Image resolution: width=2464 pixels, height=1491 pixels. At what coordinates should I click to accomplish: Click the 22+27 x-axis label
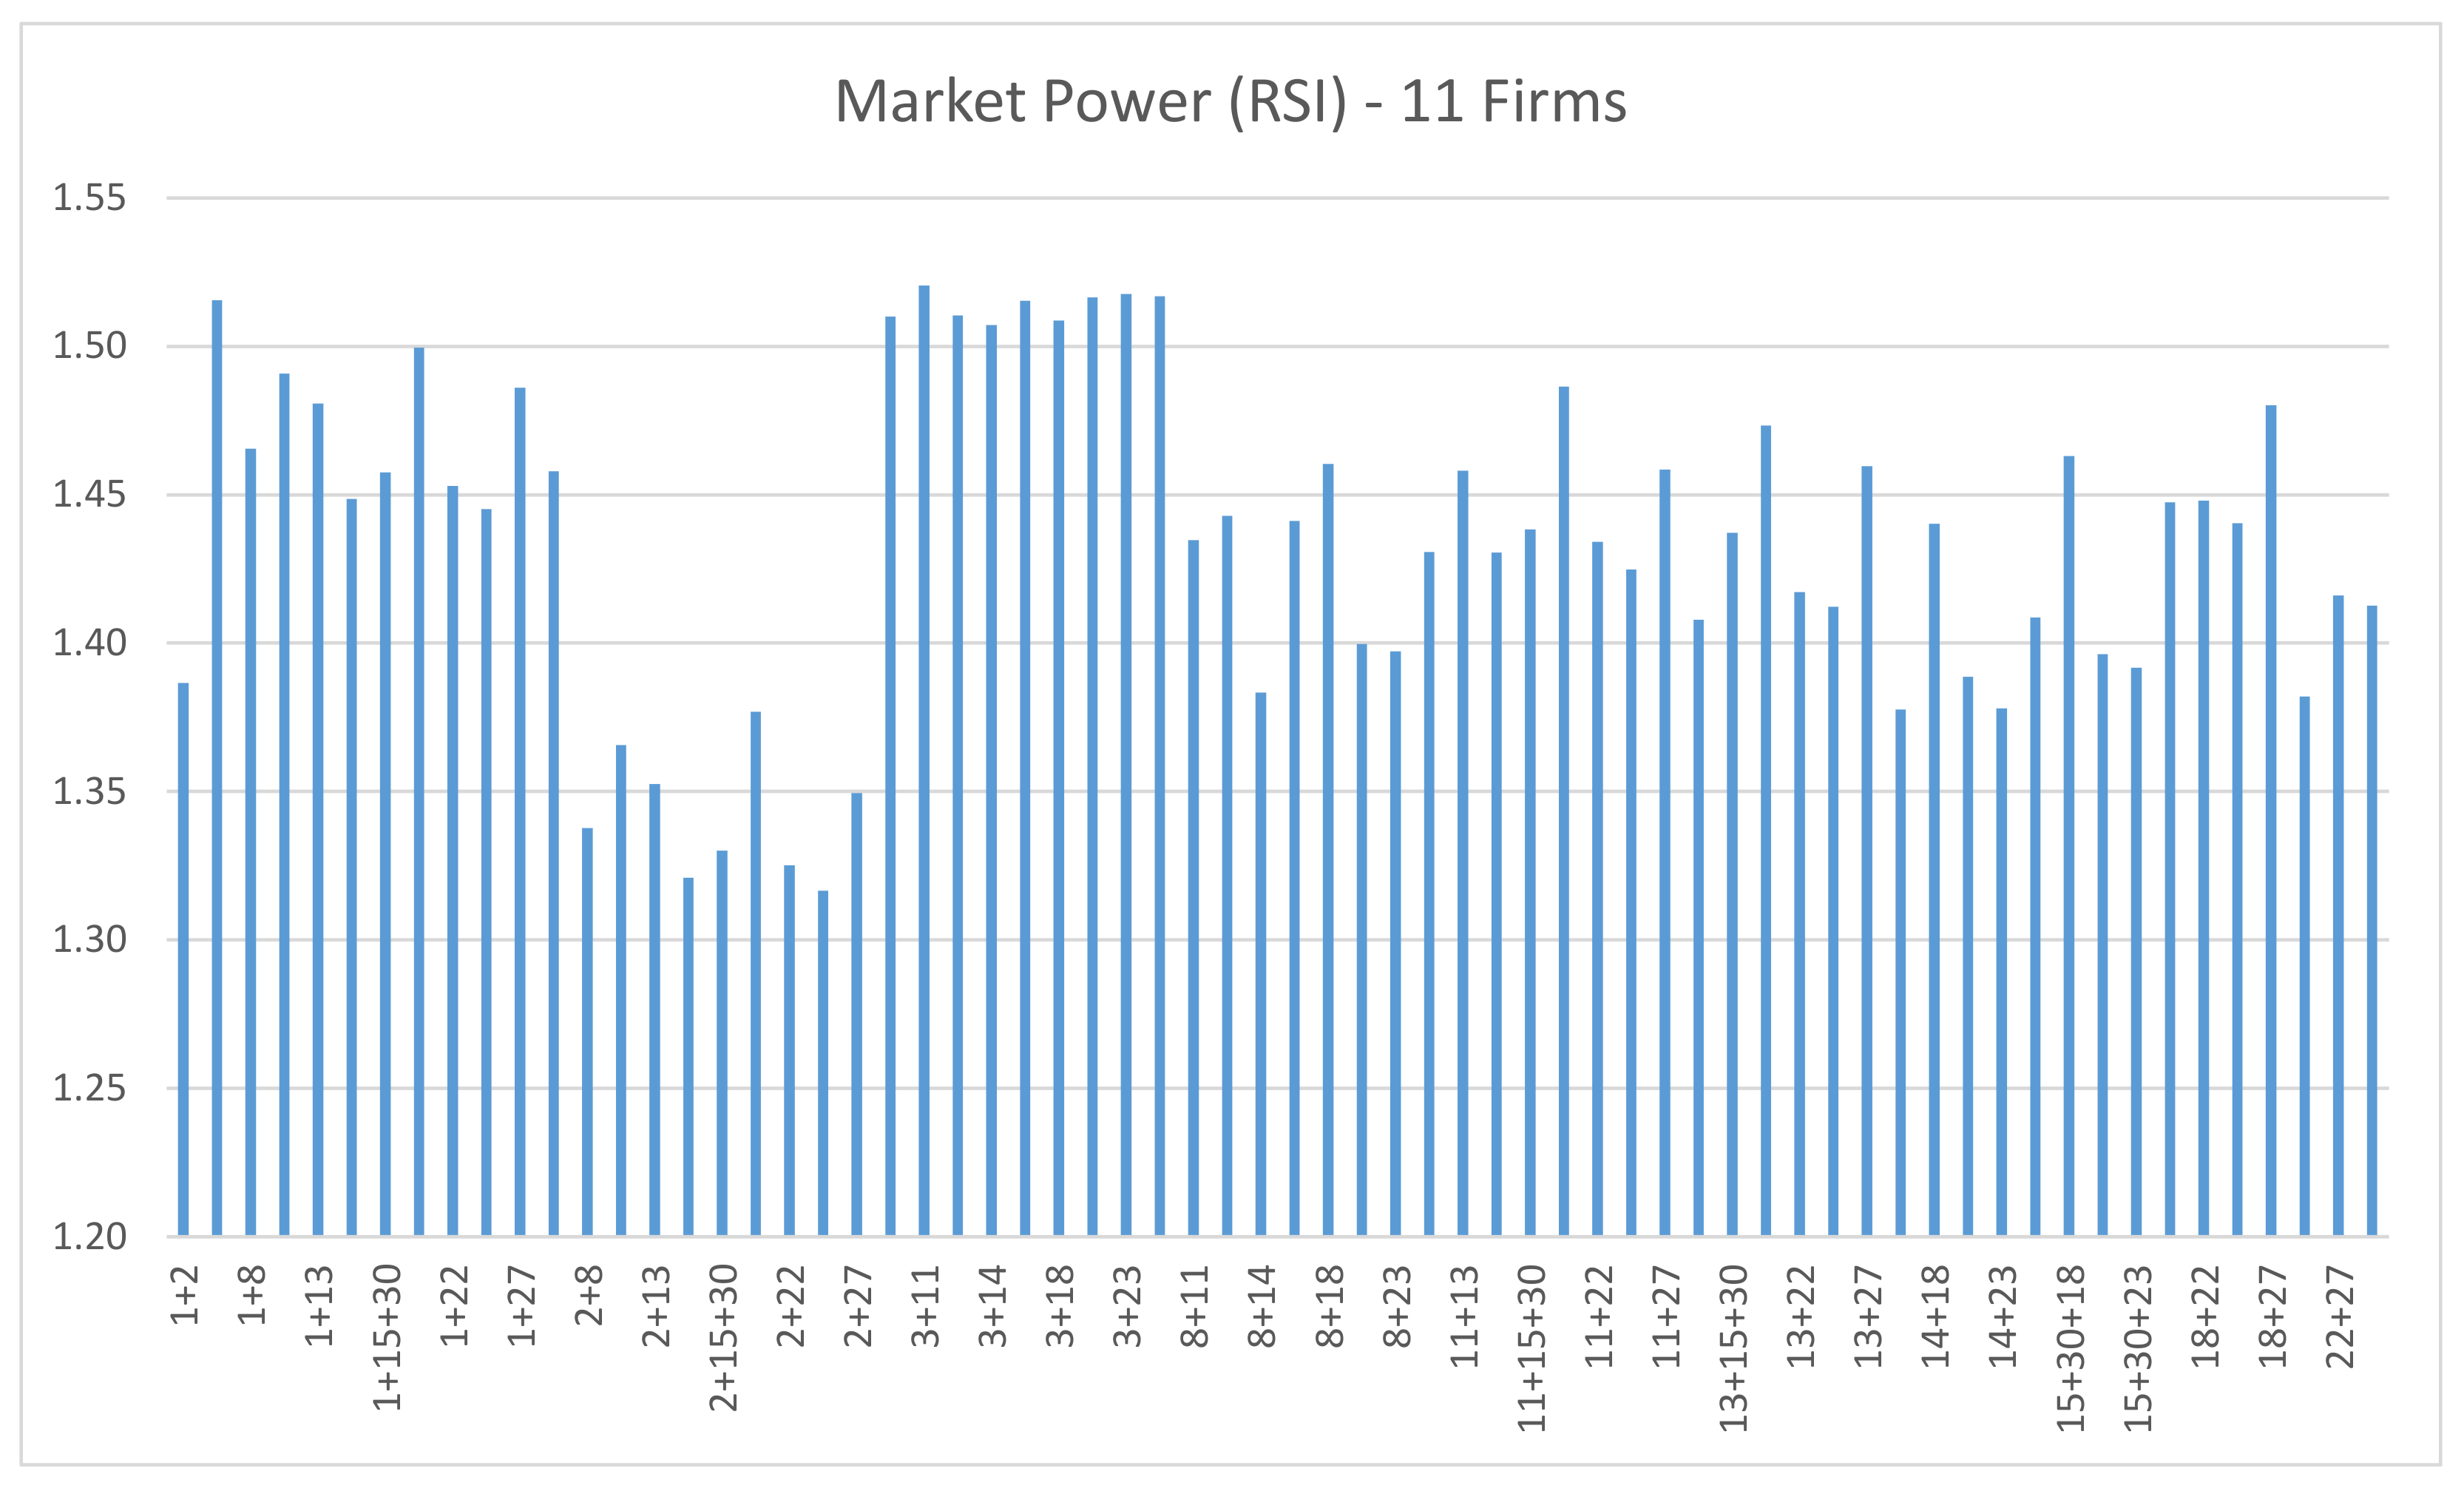click(2341, 1316)
